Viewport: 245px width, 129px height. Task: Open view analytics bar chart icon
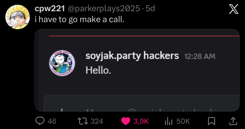(x=168, y=121)
